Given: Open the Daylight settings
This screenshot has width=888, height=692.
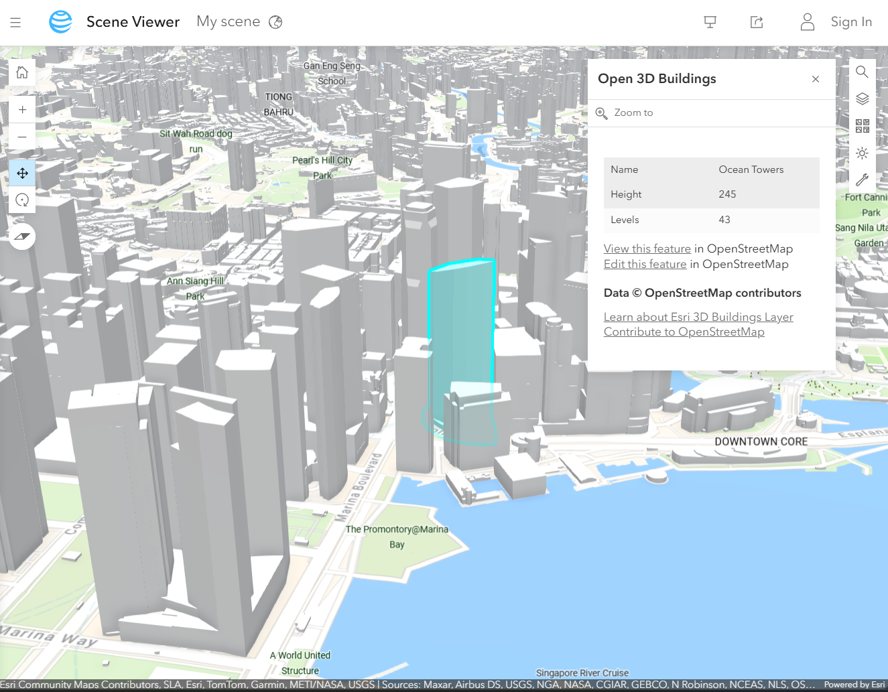Looking at the screenshot, I should click(x=863, y=153).
